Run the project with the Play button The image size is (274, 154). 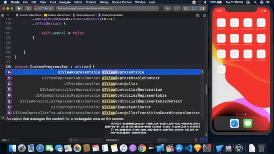pos(19,9)
